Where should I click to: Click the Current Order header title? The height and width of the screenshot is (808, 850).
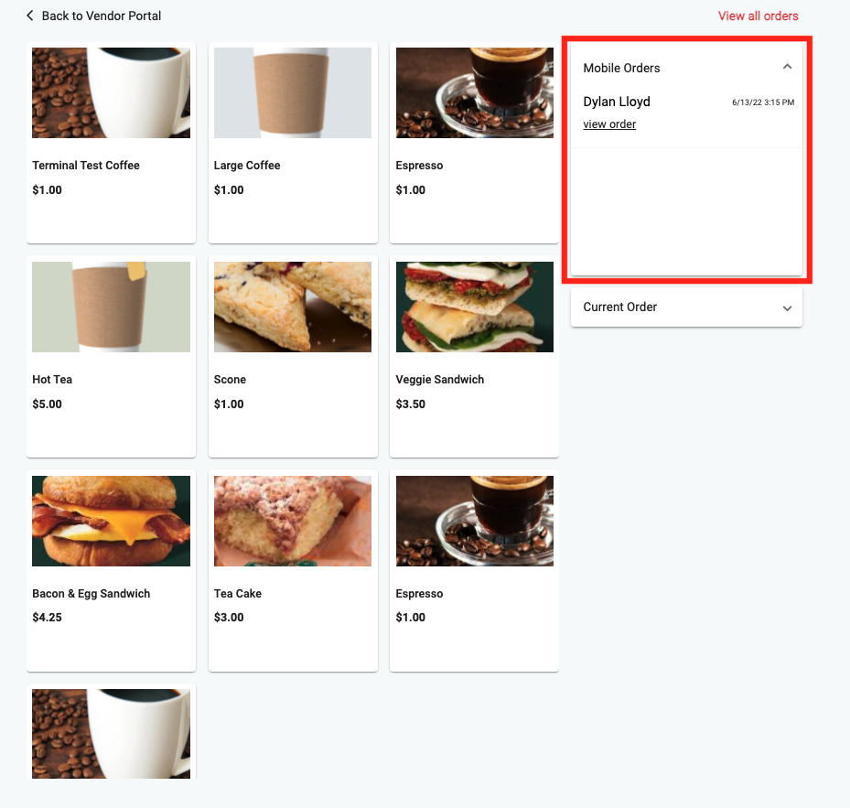[619, 307]
